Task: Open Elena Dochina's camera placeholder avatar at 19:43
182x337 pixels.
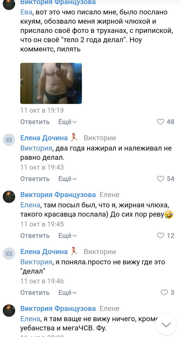Action: coord(9,140)
